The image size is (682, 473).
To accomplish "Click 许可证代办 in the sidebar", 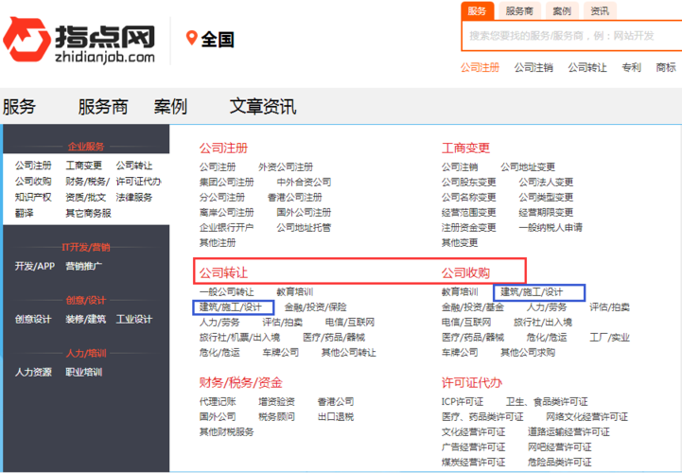I will pos(138,182).
